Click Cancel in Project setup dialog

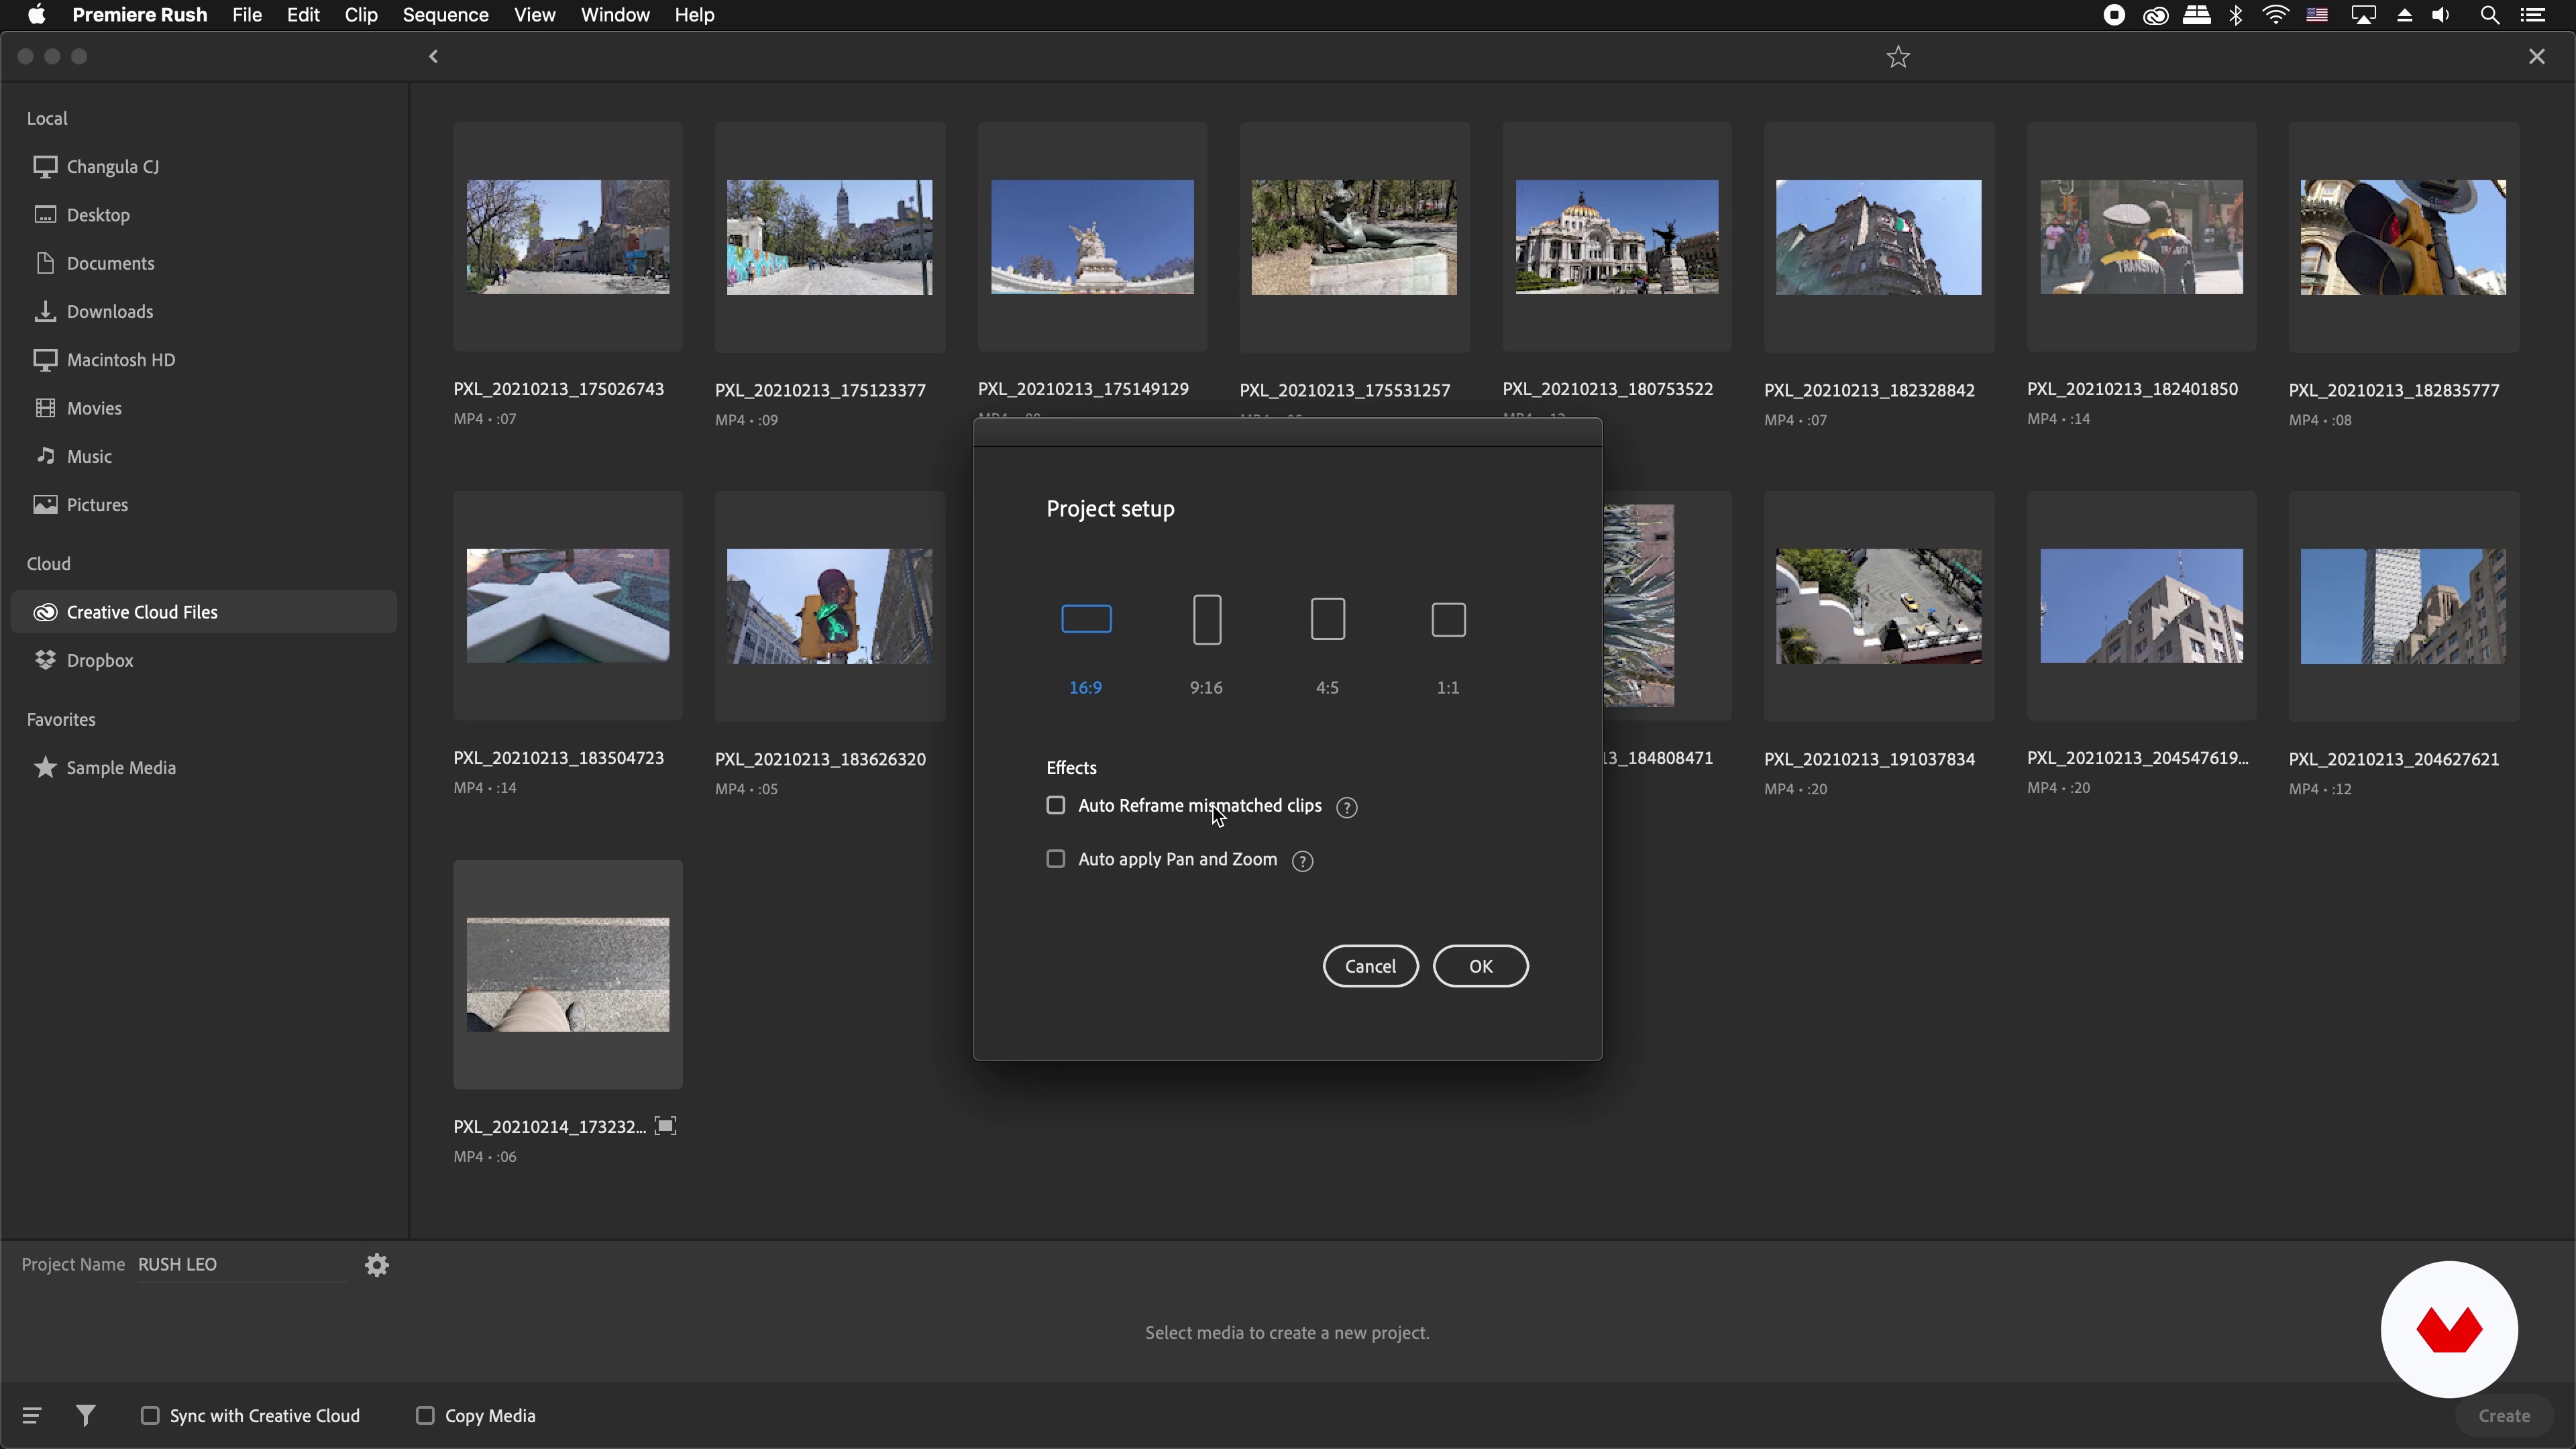(x=1370, y=966)
